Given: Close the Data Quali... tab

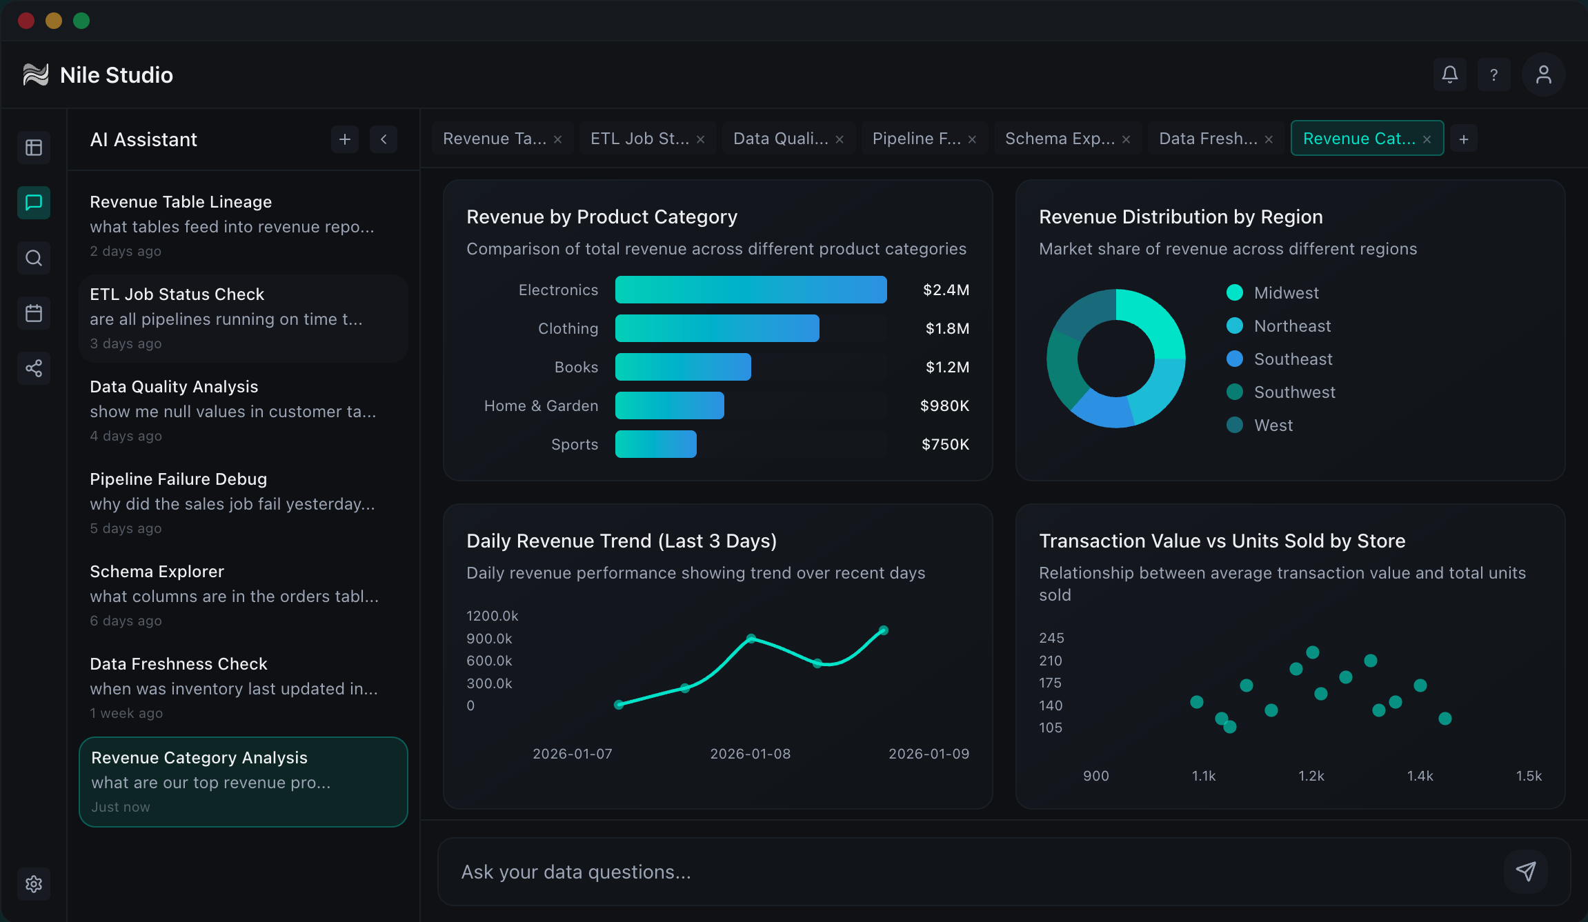Looking at the screenshot, I should coord(840,139).
